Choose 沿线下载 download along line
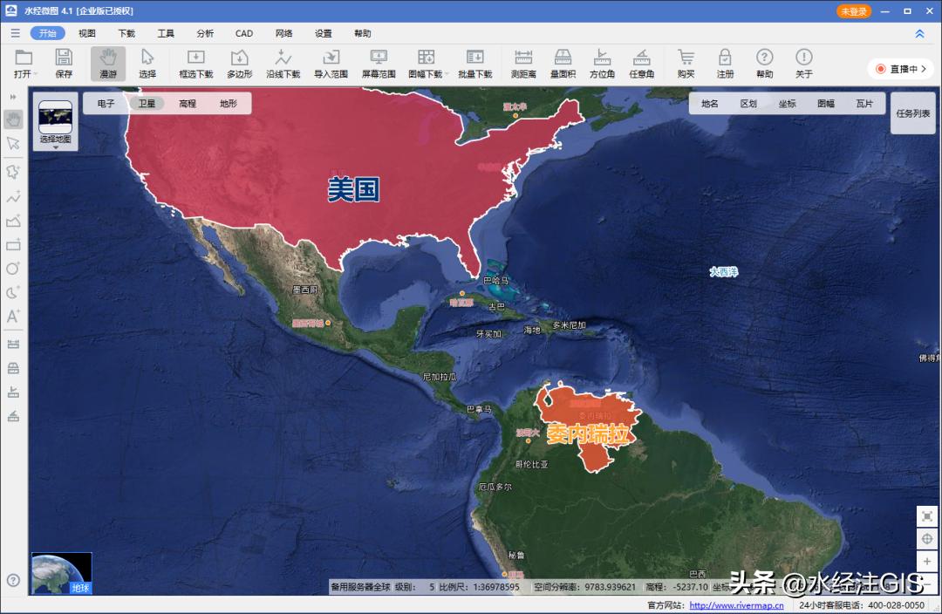The image size is (942, 614). pos(283,64)
